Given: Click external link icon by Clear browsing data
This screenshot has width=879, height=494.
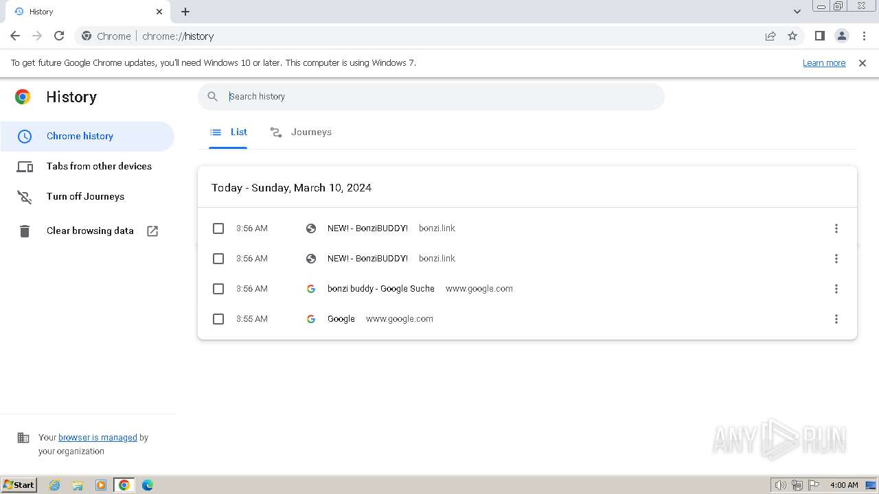Looking at the screenshot, I should coord(152,231).
